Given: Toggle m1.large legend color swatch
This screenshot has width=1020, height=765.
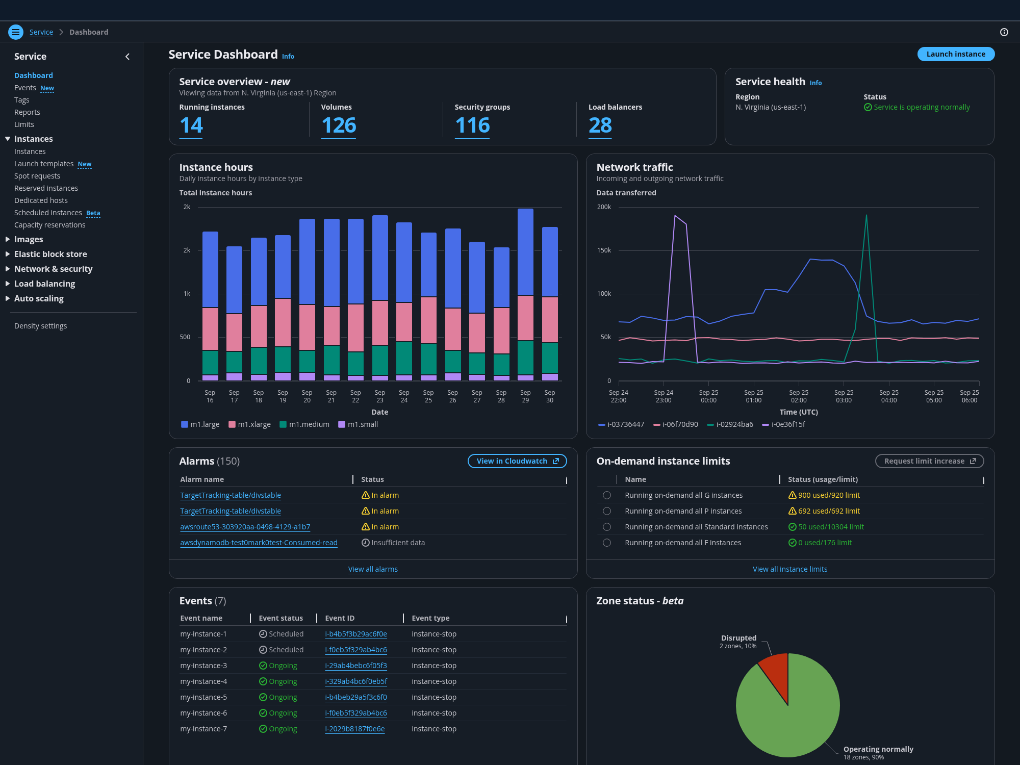Looking at the screenshot, I should tap(185, 424).
